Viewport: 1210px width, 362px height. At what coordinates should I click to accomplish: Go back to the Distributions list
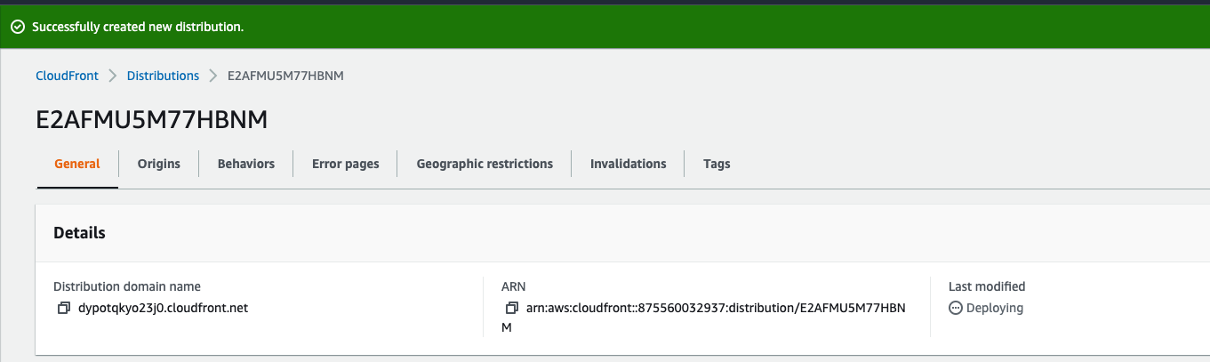pos(163,76)
